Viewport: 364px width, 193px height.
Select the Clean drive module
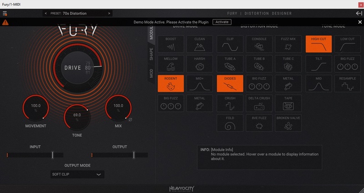click(x=200, y=44)
